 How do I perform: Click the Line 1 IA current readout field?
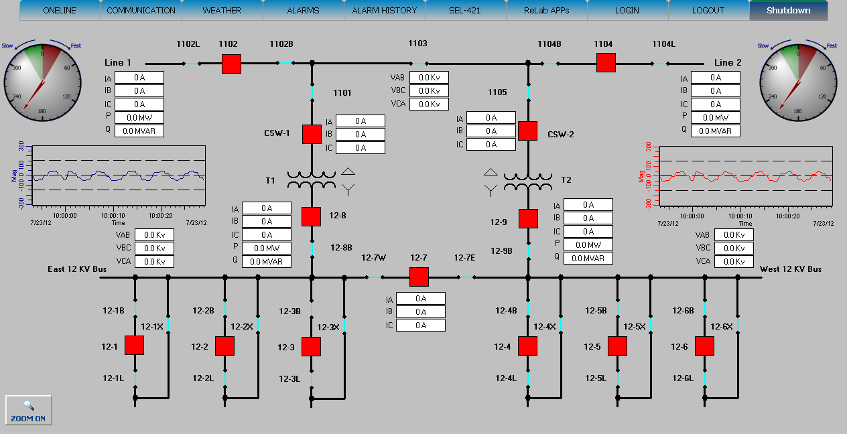coord(139,78)
